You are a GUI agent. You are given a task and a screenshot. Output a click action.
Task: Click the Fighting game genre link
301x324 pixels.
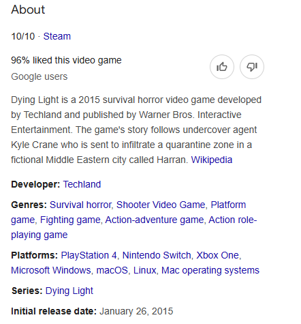(x=70, y=220)
